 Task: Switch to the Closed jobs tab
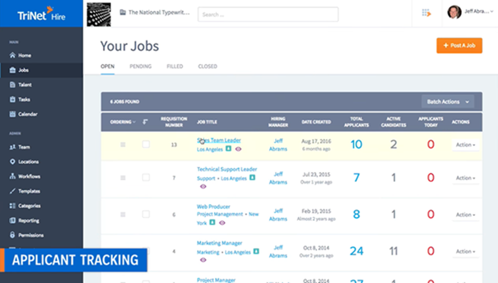pos(207,66)
